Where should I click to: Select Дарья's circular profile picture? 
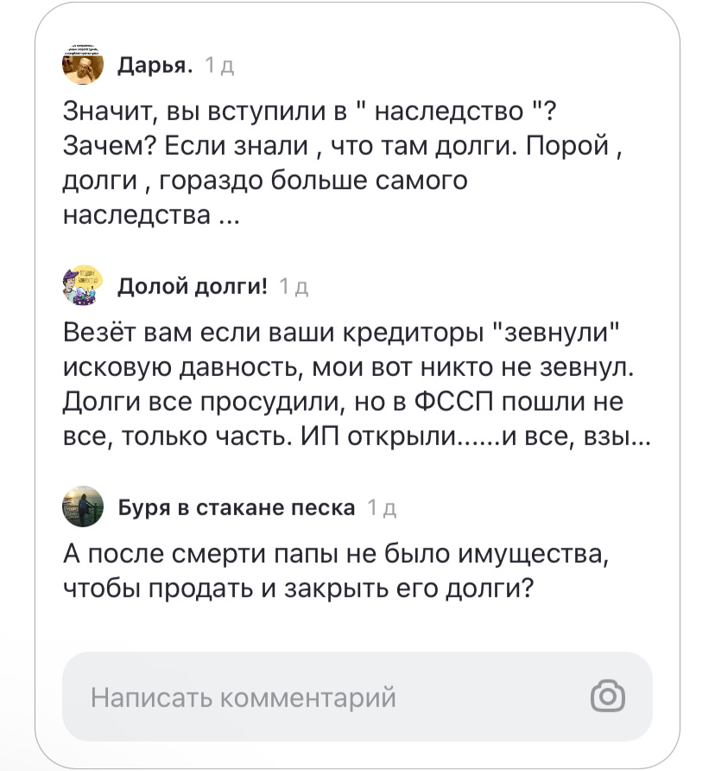click(x=82, y=66)
